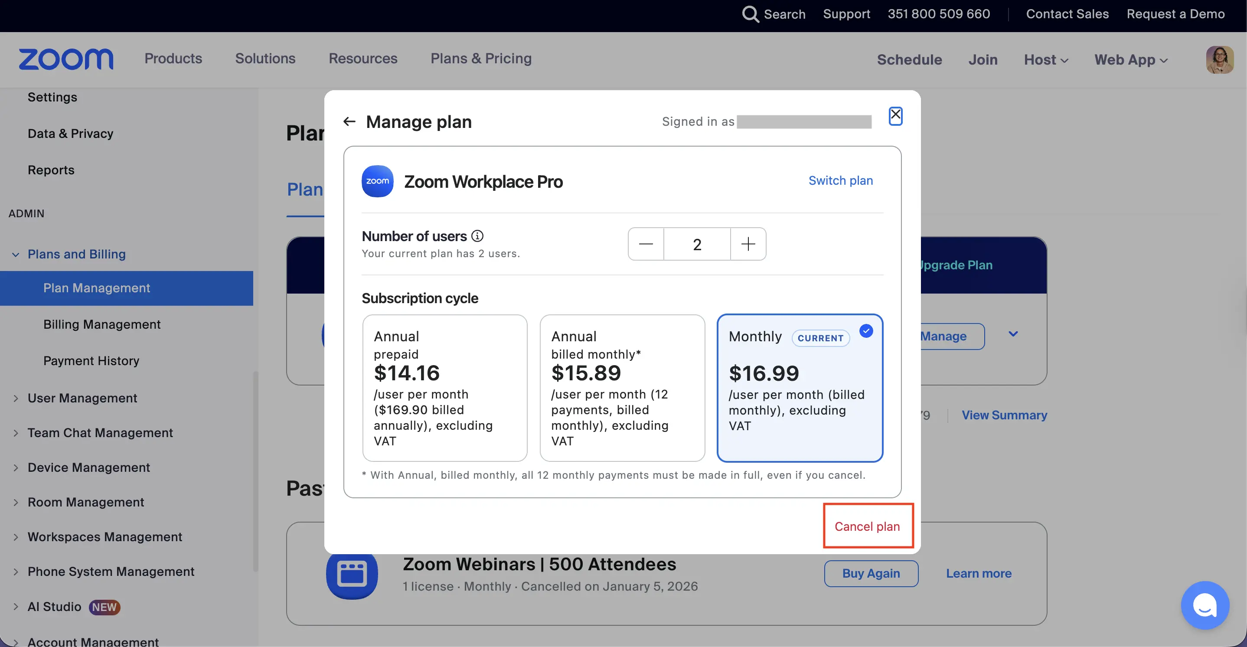1247x647 pixels.
Task: Expand the User Management section
Action: 82,398
